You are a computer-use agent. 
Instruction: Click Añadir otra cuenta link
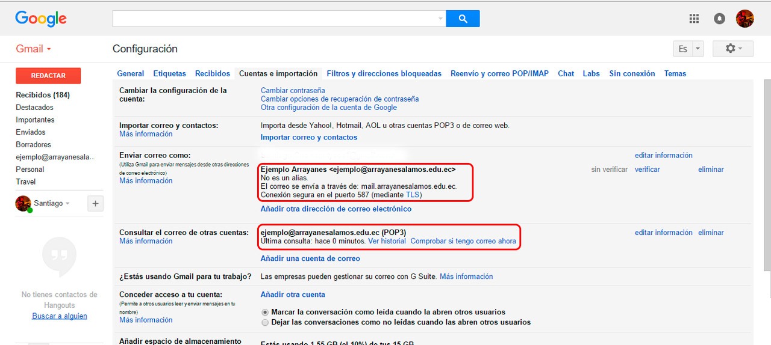coord(293,295)
